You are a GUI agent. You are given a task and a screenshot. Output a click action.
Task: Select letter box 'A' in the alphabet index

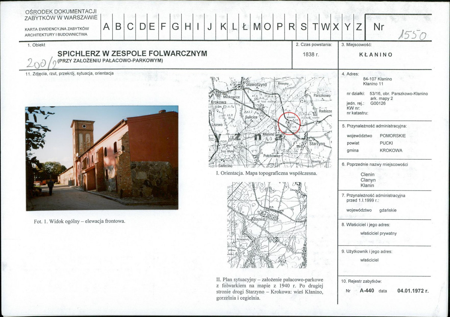coord(107,27)
